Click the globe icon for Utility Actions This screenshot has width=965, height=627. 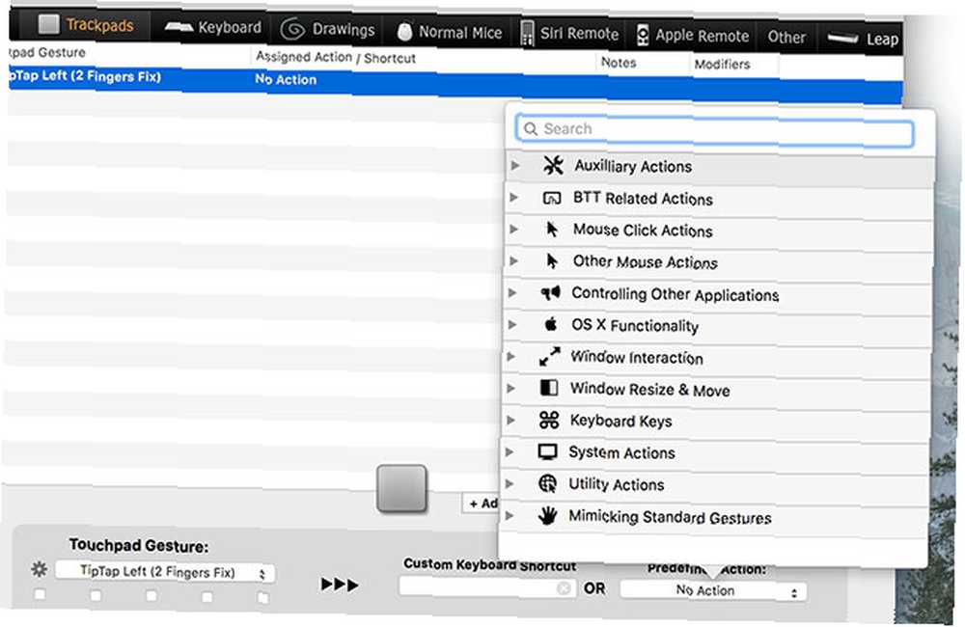point(547,483)
